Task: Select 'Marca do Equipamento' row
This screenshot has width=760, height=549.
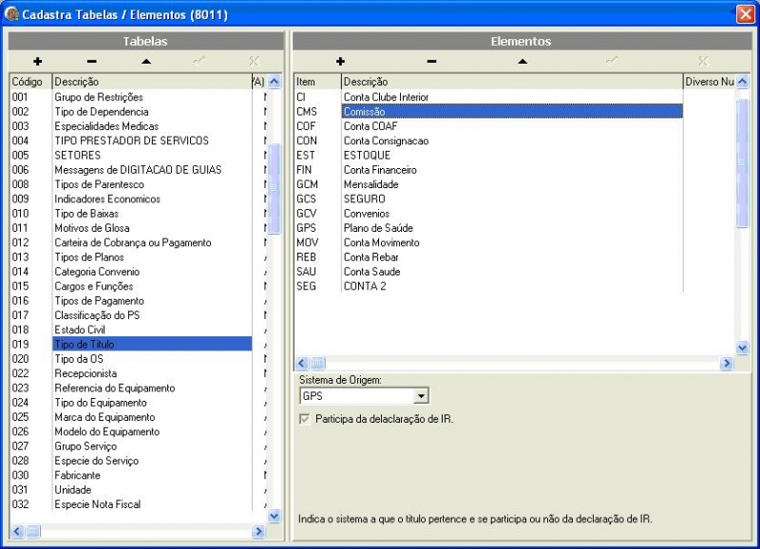Action: [138, 417]
